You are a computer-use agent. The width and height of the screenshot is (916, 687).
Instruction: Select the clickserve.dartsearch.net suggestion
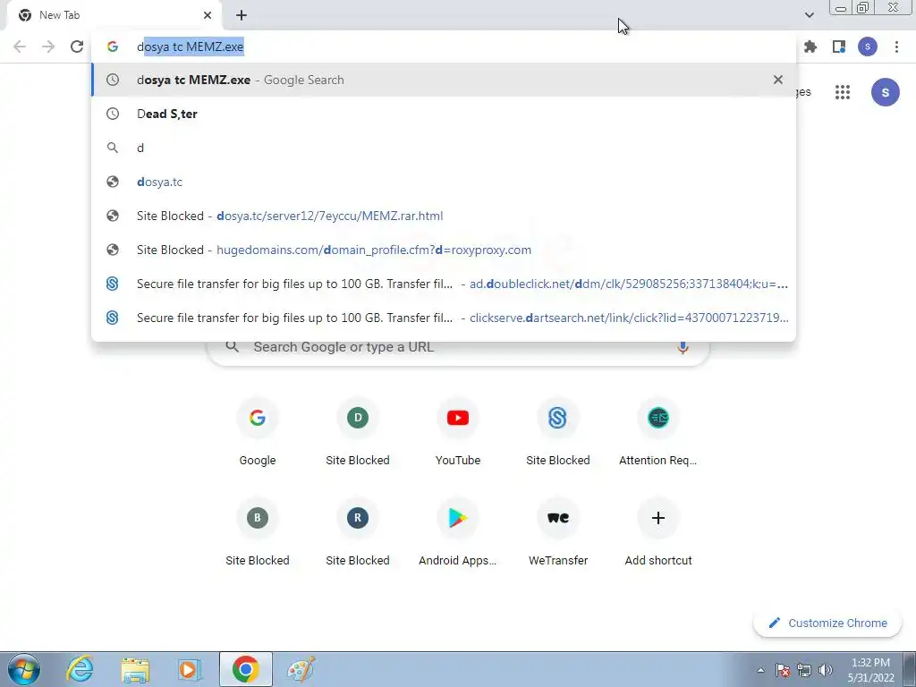tap(444, 318)
